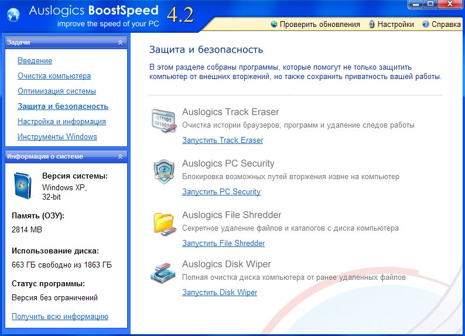The image size is (465, 336).
Task: Close the BoostSpeed window
Action: point(450,4)
